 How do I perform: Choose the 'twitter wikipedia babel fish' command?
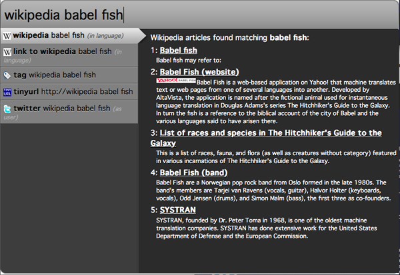pos(61,108)
